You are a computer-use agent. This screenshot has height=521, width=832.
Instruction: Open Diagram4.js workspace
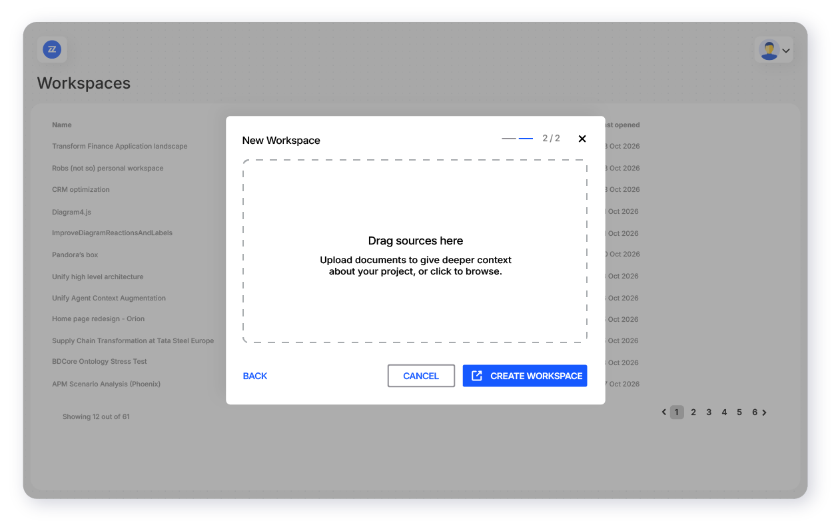coord(71,212)
